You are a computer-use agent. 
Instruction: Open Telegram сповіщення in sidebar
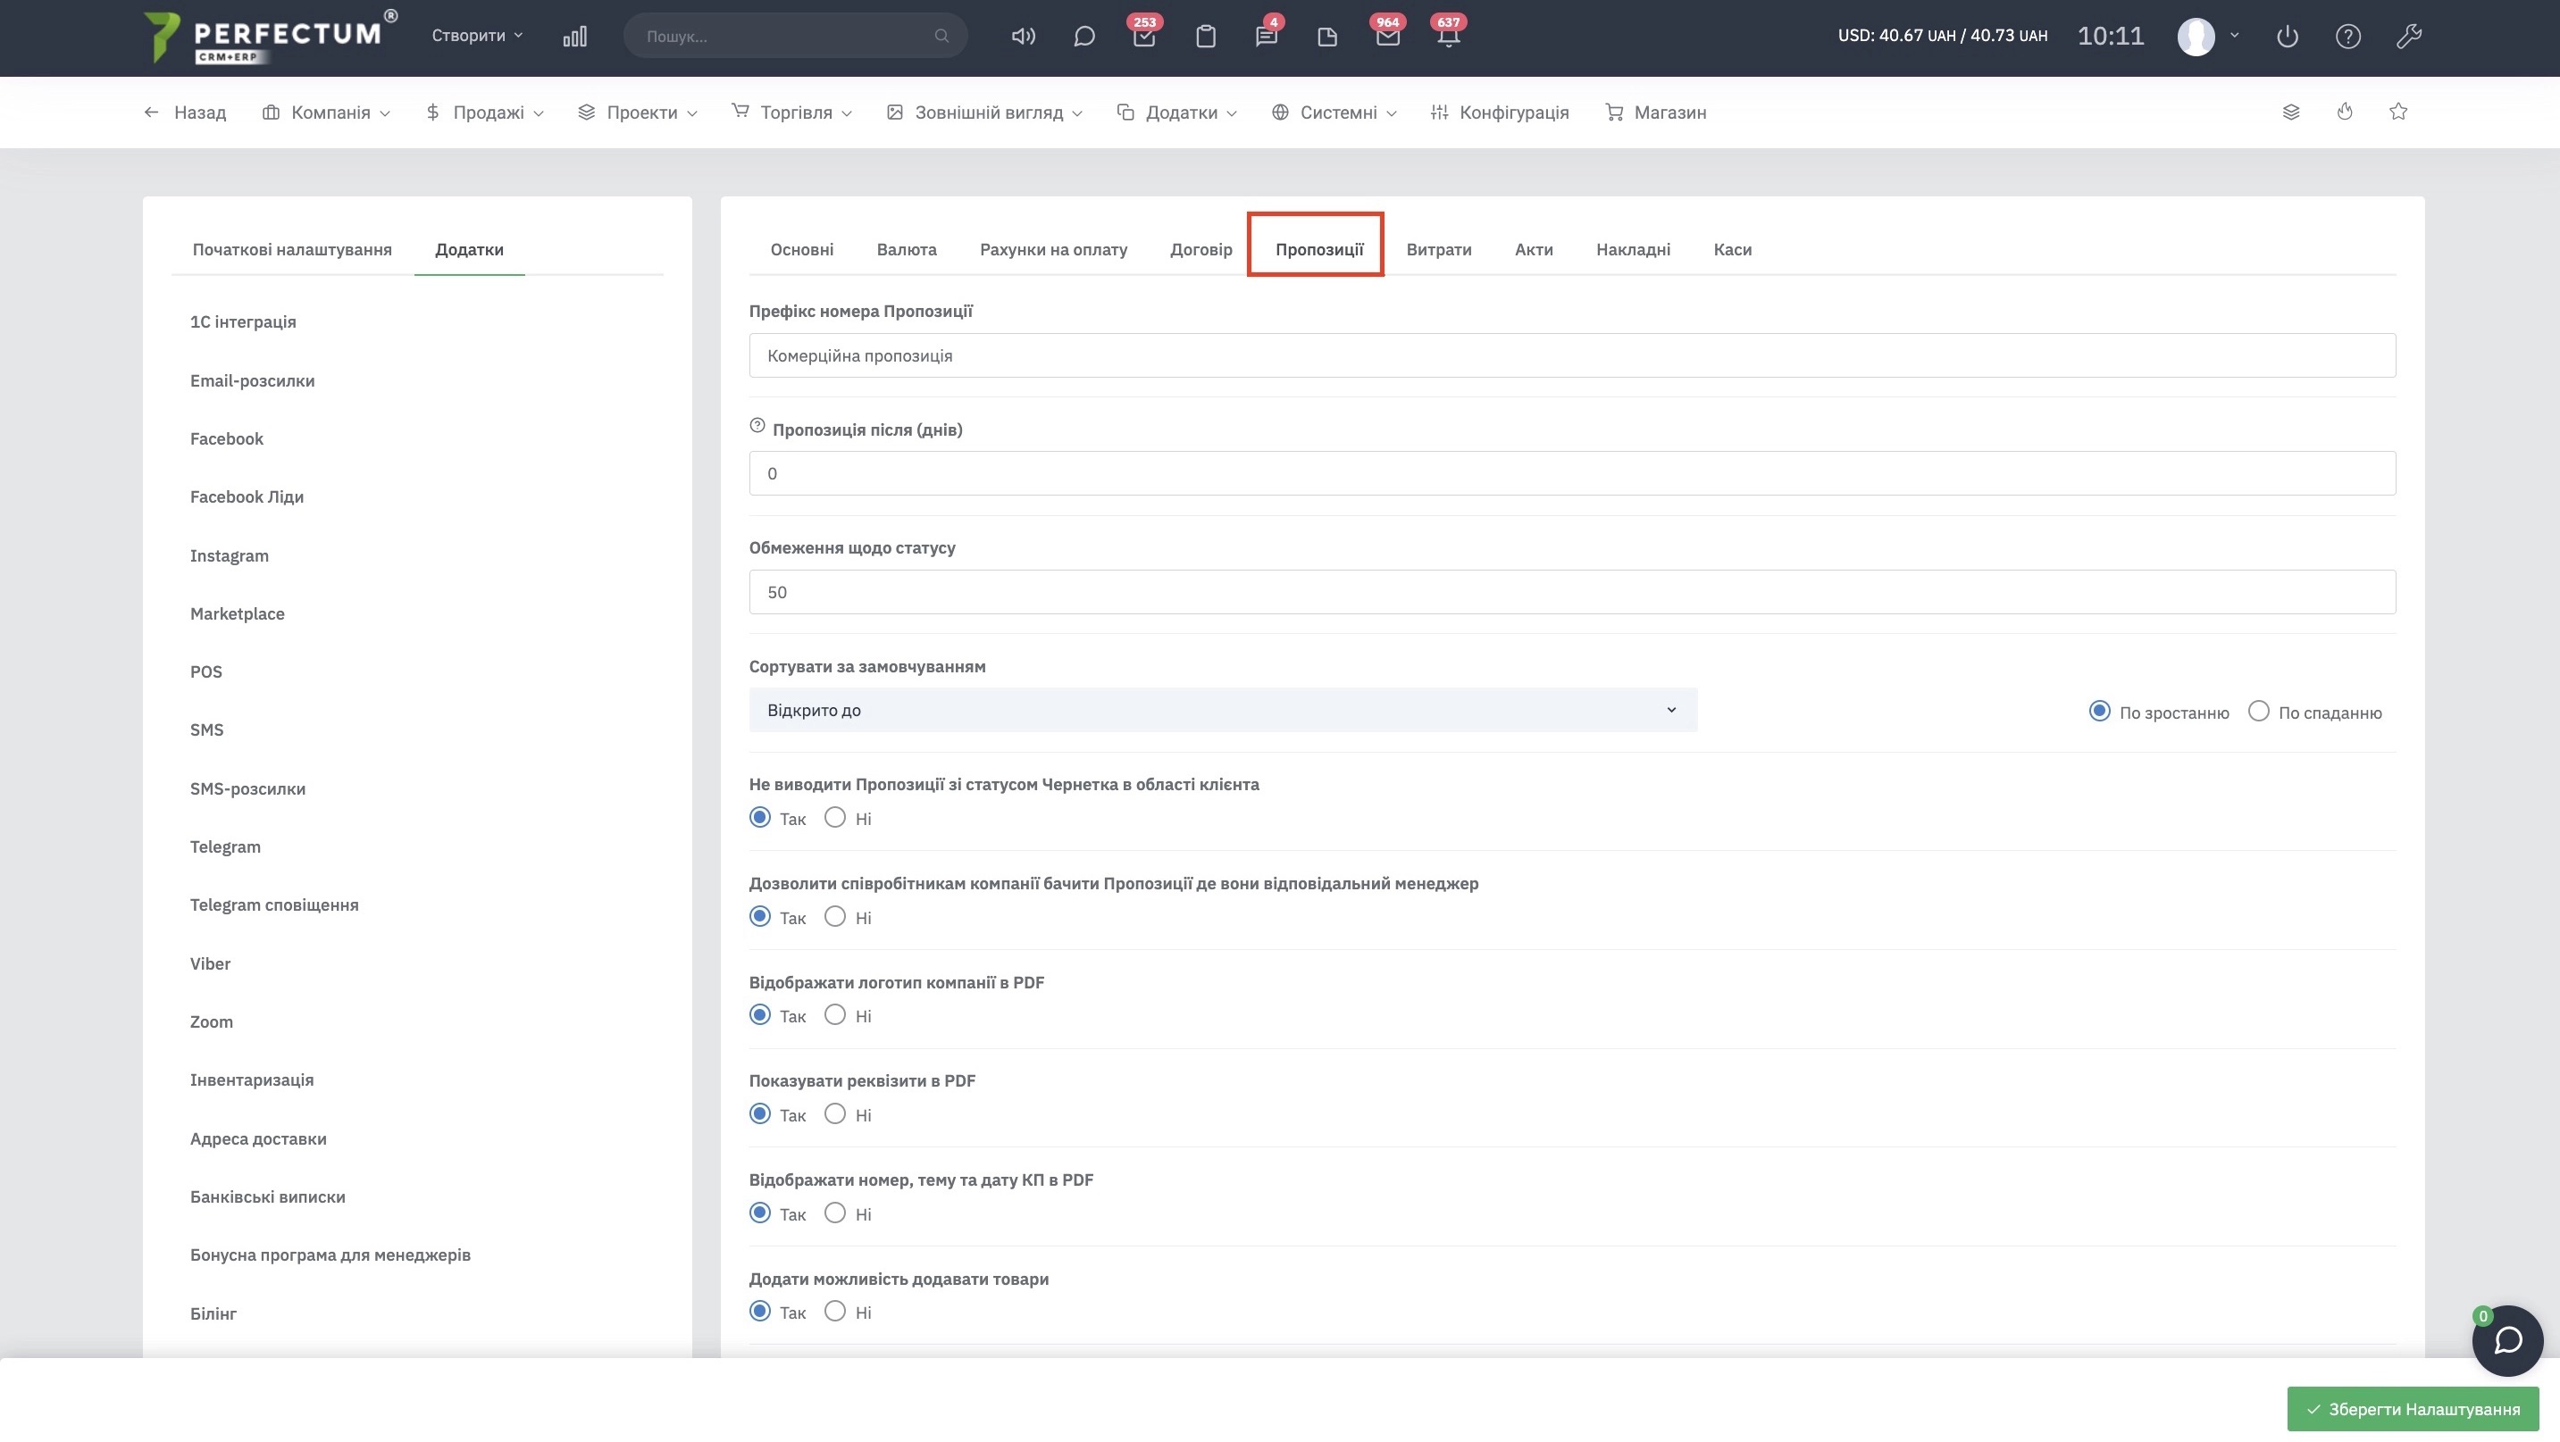(x=274, y=904)
